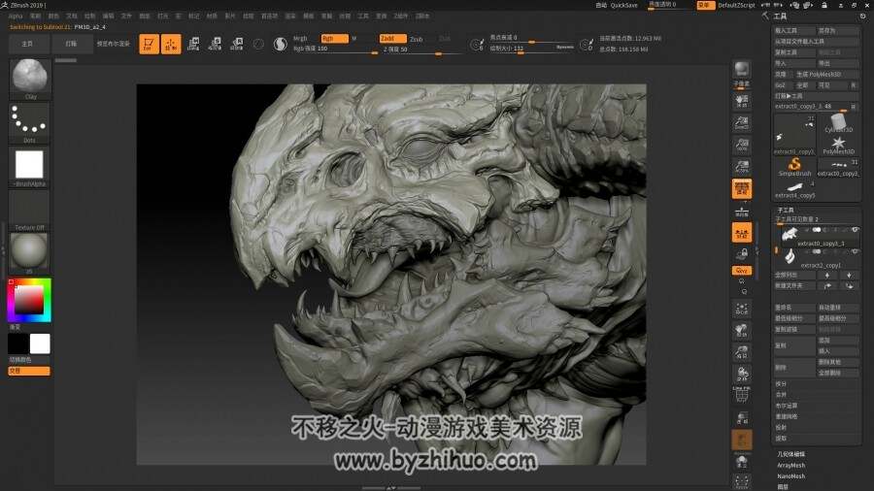
Task: Toggle the Qxyz rotation mode button
Action: (742, 271)
